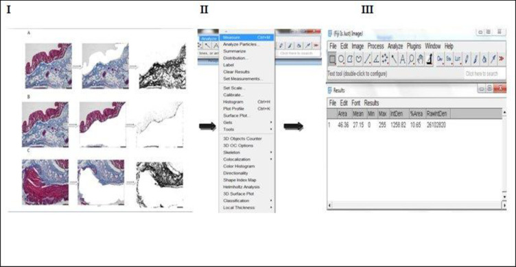Select the Oval selection tool

click(341, 59)
